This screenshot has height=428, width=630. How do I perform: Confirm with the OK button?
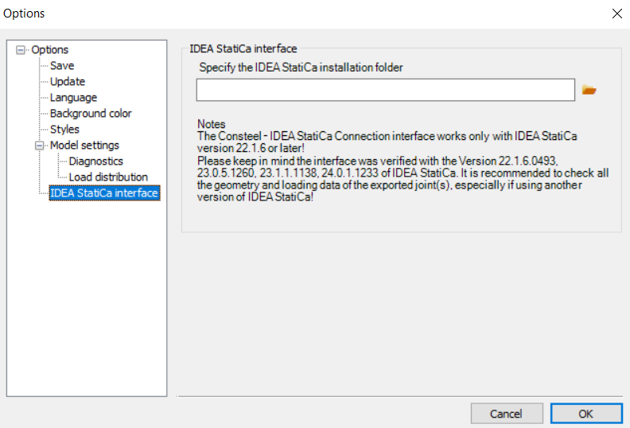click(x=586, y=414)
